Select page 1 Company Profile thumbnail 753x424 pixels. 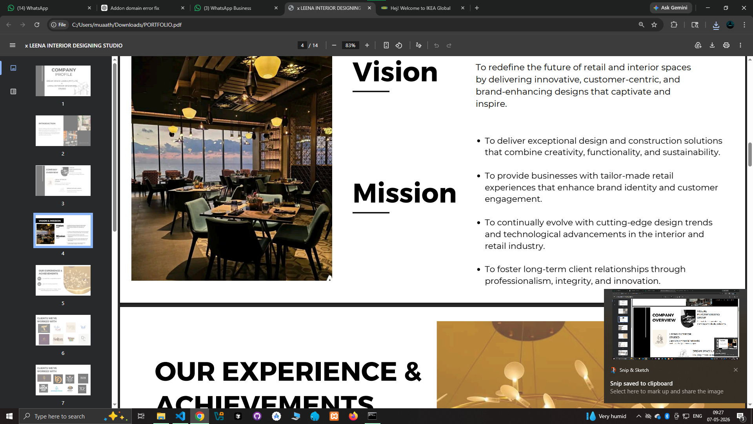pyautogui.click(x=63, y=81)
